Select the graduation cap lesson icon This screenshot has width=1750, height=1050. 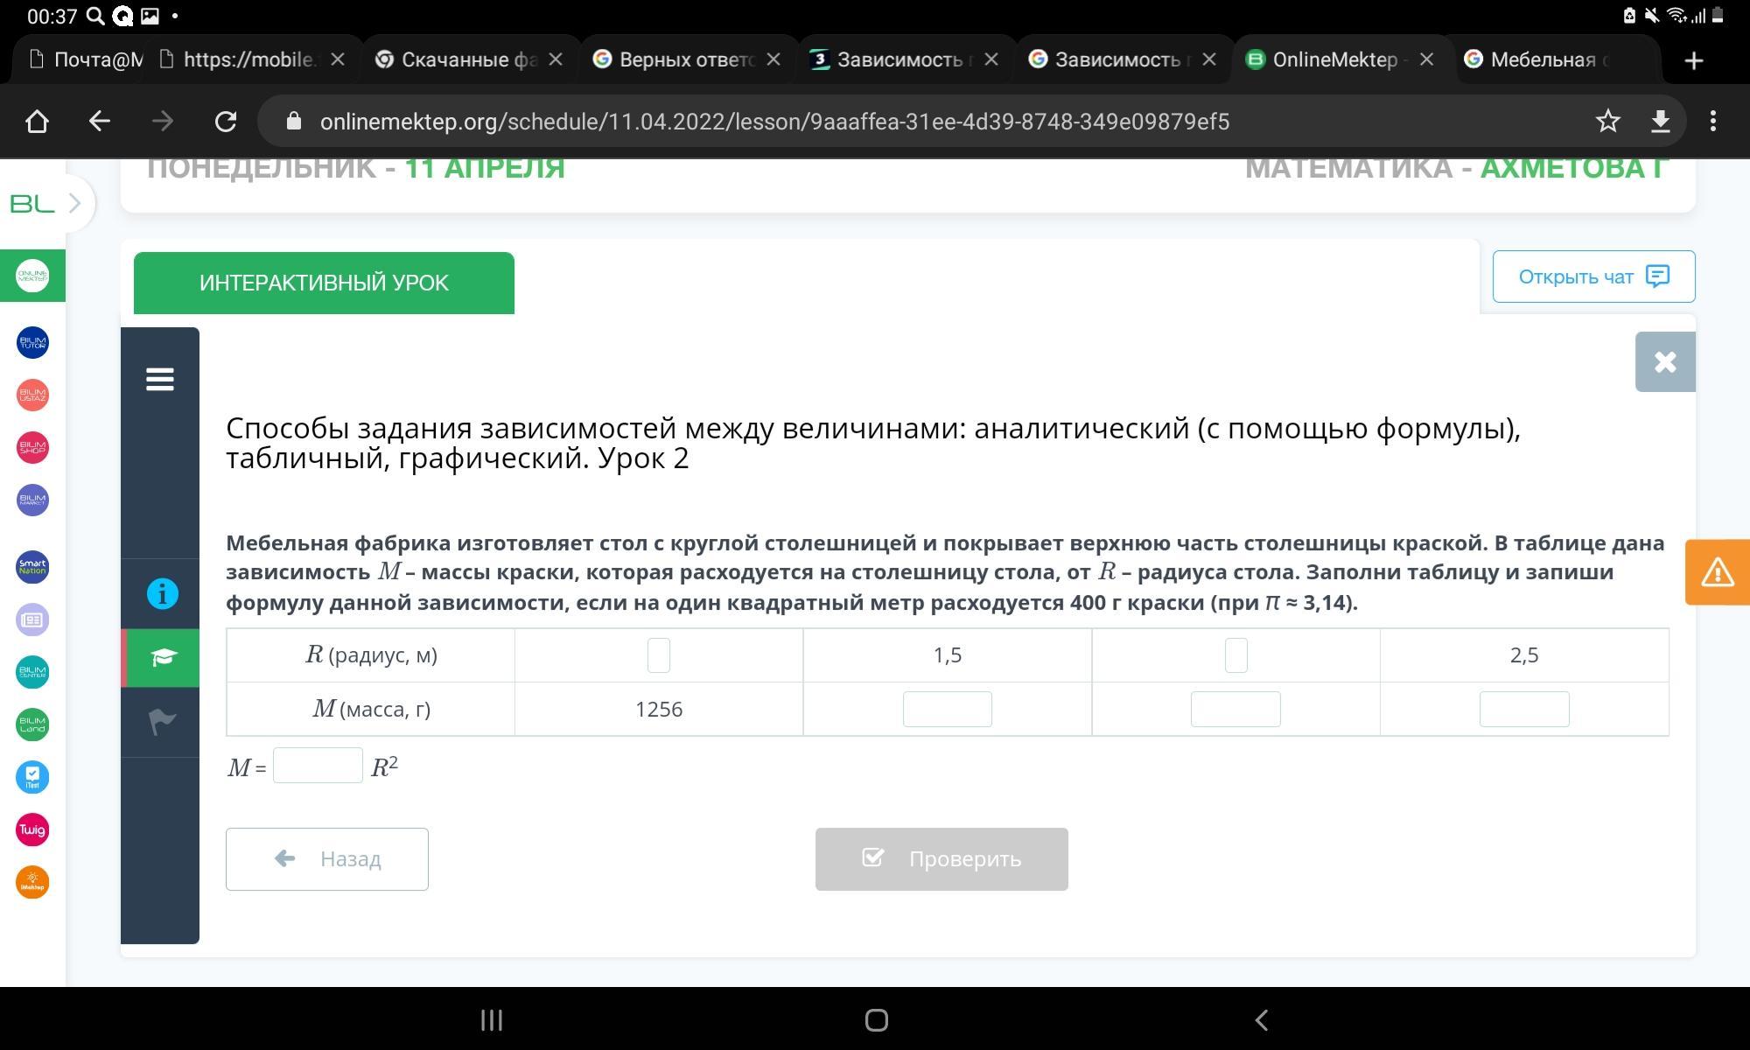(x=162, y=657)
